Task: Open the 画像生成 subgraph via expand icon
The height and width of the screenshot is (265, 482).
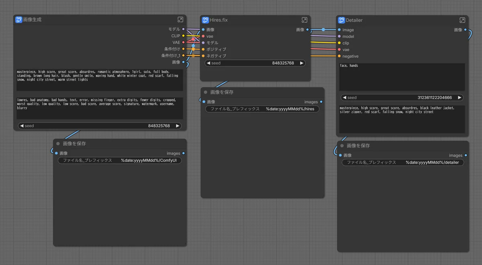Action: 180,19
